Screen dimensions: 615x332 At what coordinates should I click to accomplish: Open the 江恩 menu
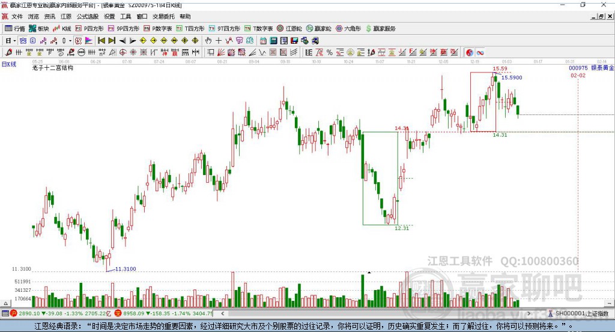pyautogui.click(x=66, y=16)
